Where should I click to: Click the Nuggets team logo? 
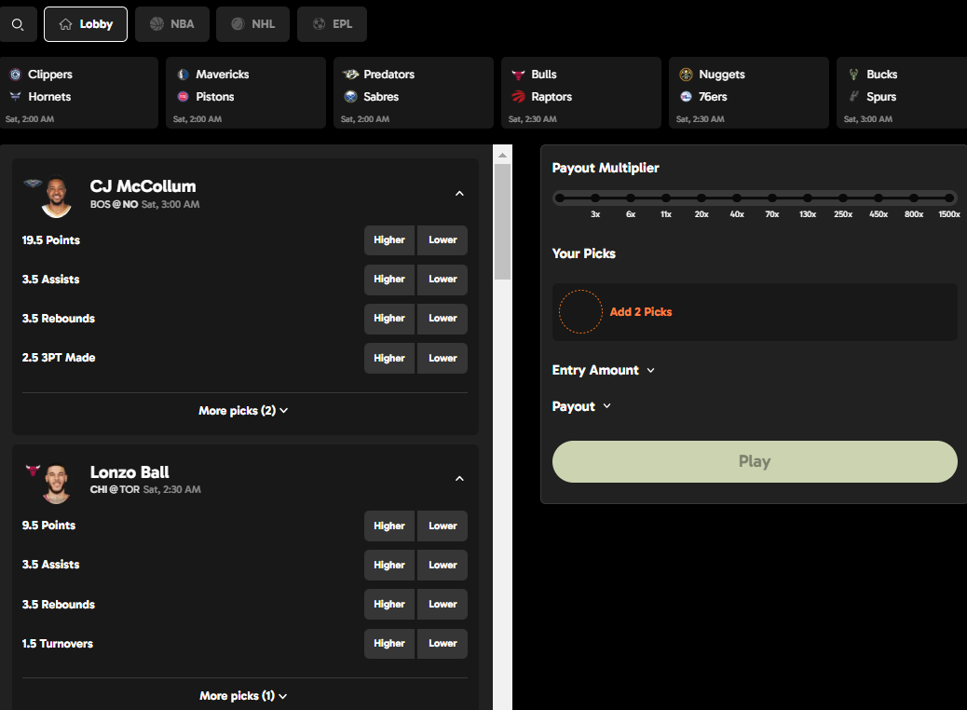click(x=686, y=74)
